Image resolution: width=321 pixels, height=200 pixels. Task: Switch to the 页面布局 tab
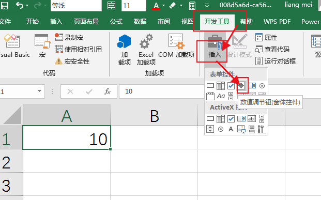[86, 21]
